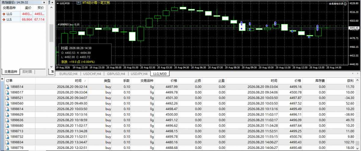Screen dimensions: 361x151
Task: Click the order table scroll up arrow
Action: [358, 80]
